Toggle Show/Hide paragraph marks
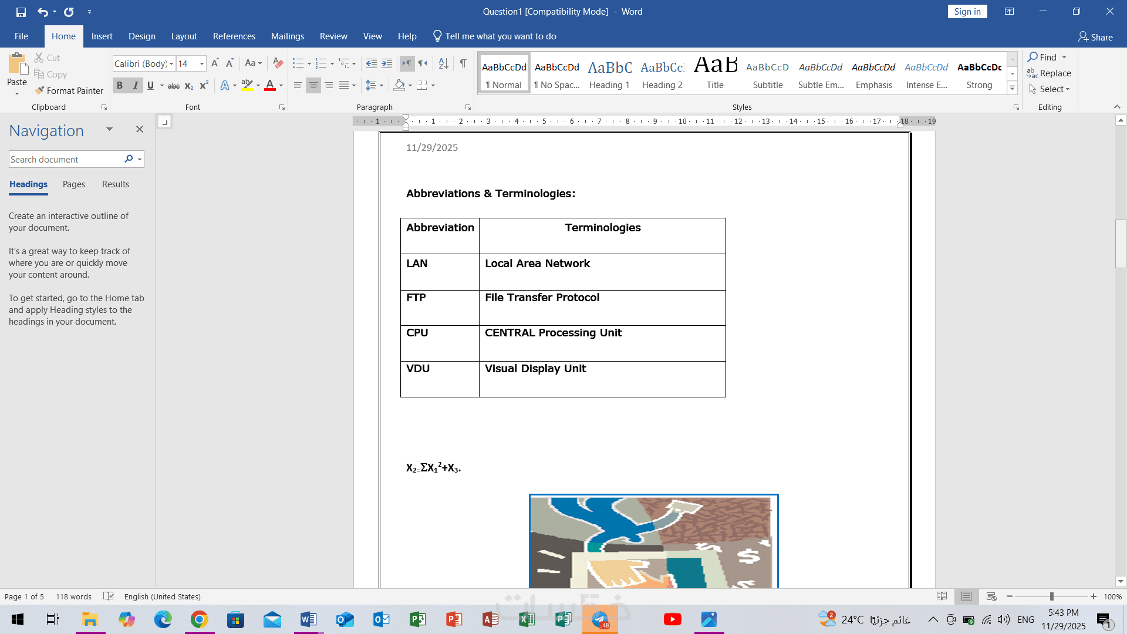The height and width of the screenshot is (634, 1127). click(x=463, y=63)
